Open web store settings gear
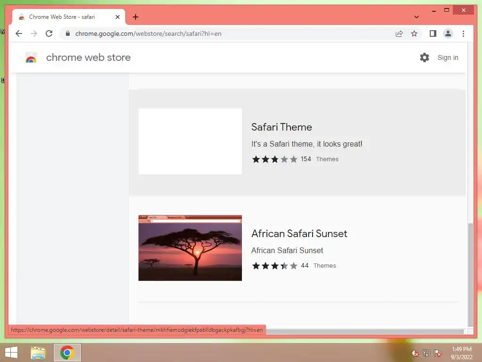Viewport: 482px width, 362px height. 425,58
